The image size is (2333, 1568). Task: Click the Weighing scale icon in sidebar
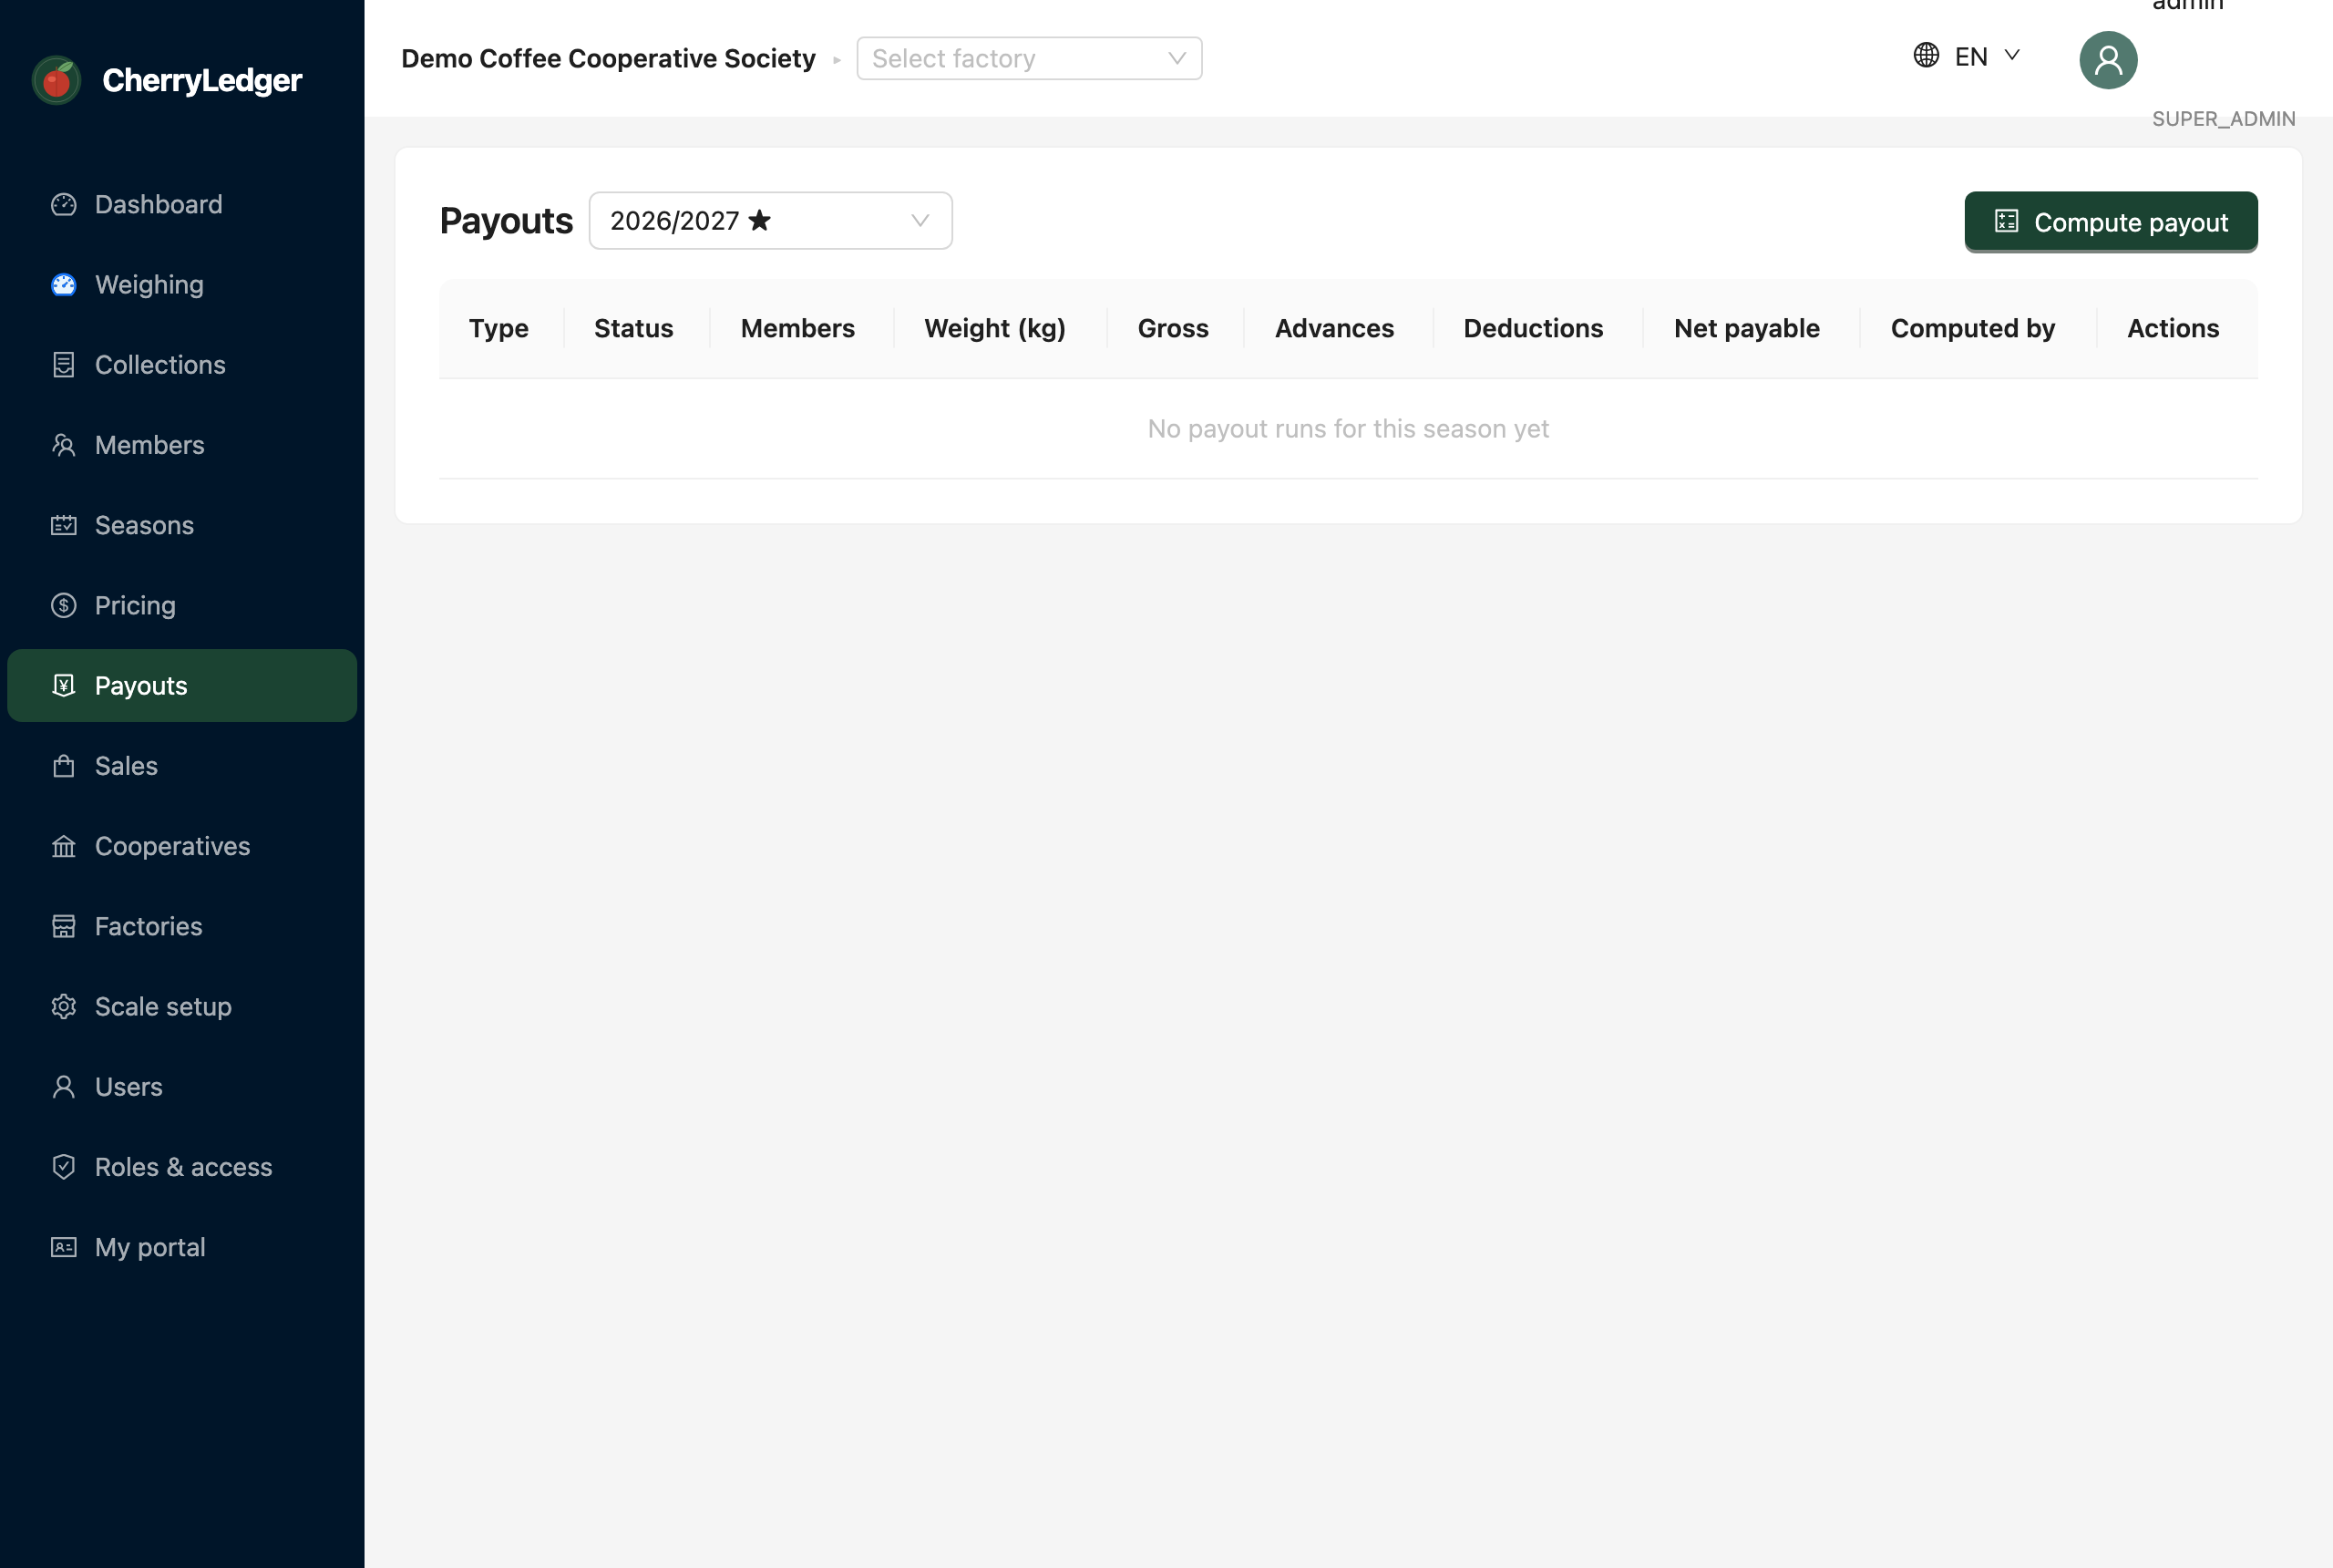pyautogui.click(x=64, y=285)
